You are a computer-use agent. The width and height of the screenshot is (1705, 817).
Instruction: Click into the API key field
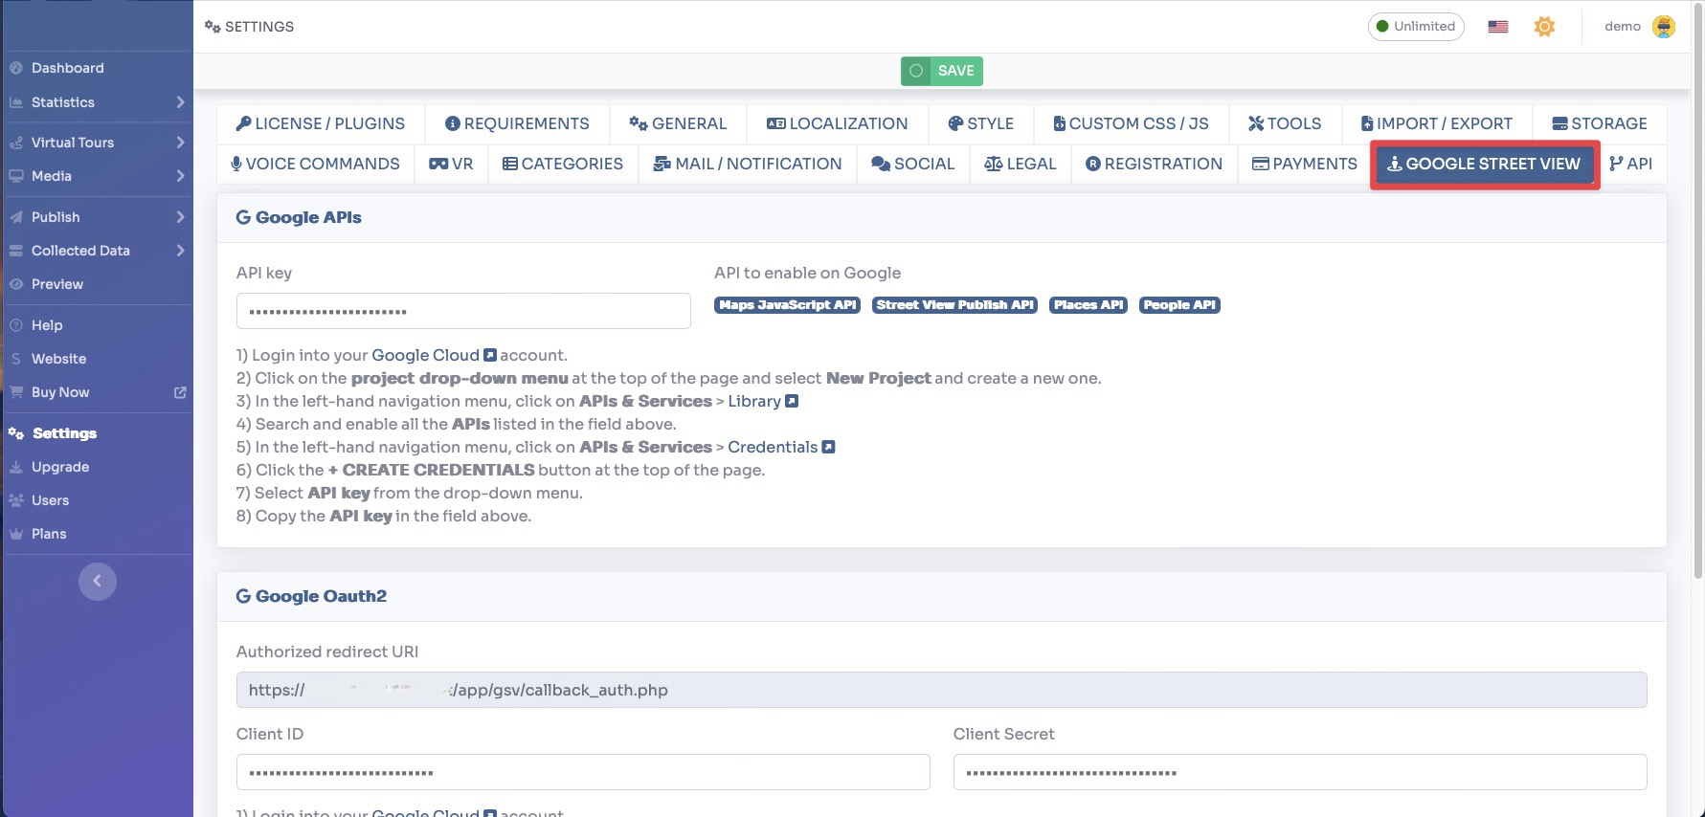tap(462, 311)
